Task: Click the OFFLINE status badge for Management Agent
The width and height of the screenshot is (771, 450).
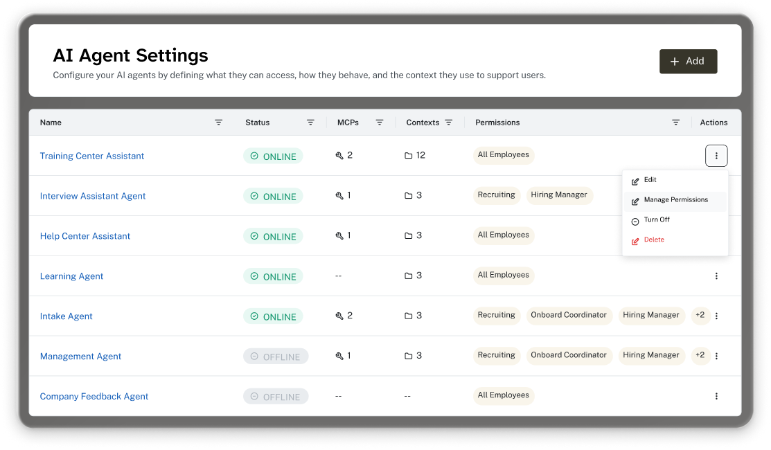Action: (276, 357)
